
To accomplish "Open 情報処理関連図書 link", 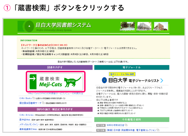I will [x=115, y=125].
